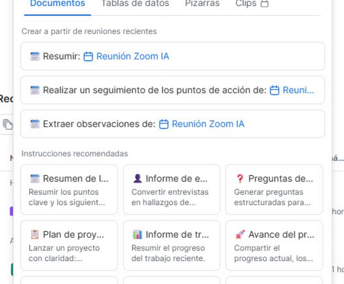344x284 pixels.
Task: Open the Resumen de reunión template card
Action: click(69, 189)
